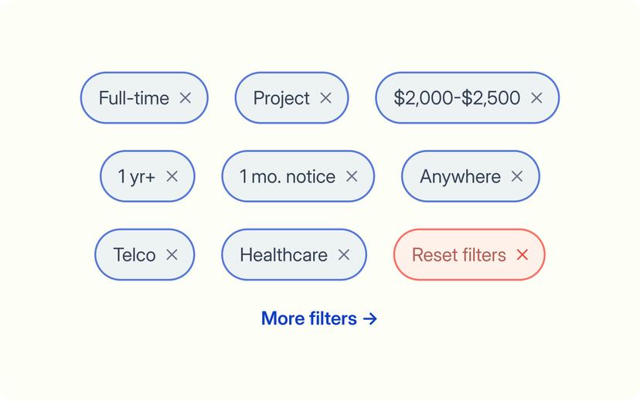Image resolution: width=640 pixels, height=401 pixels.
Task: Remove the Project filter via its X
Action: 325,98
